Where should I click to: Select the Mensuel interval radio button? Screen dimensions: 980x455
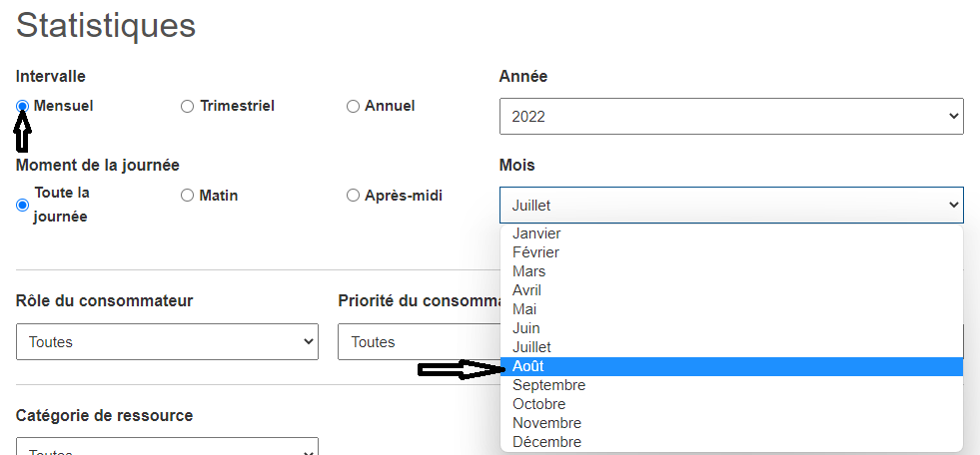point(23,107)
